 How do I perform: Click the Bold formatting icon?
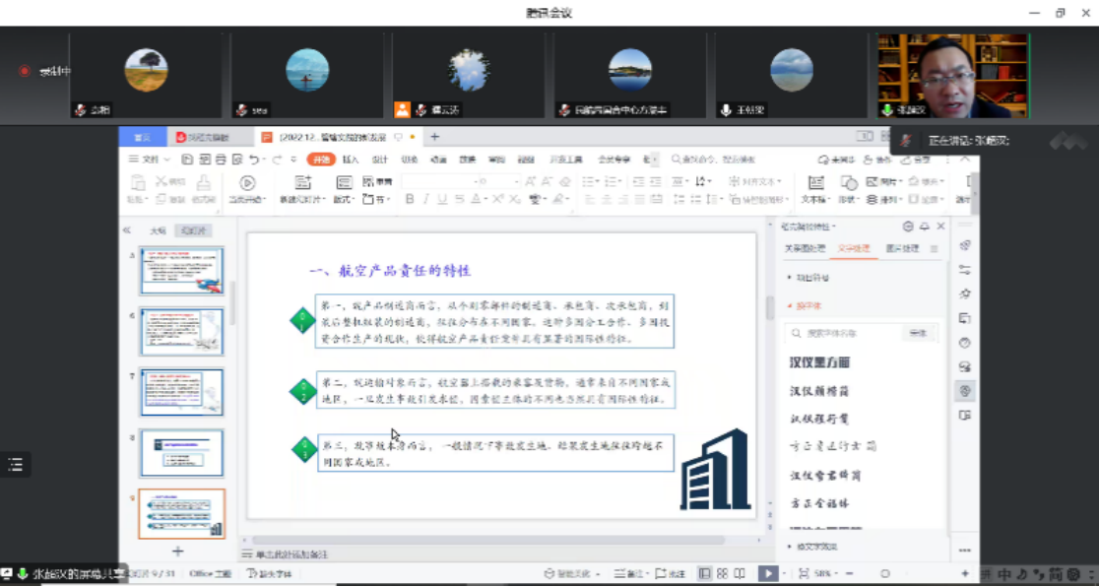click(410, 199)
